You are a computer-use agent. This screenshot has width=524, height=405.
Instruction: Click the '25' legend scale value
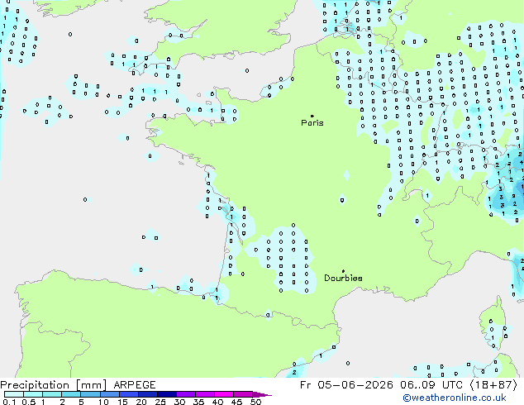pyautogui.click(x=160, y=402)
